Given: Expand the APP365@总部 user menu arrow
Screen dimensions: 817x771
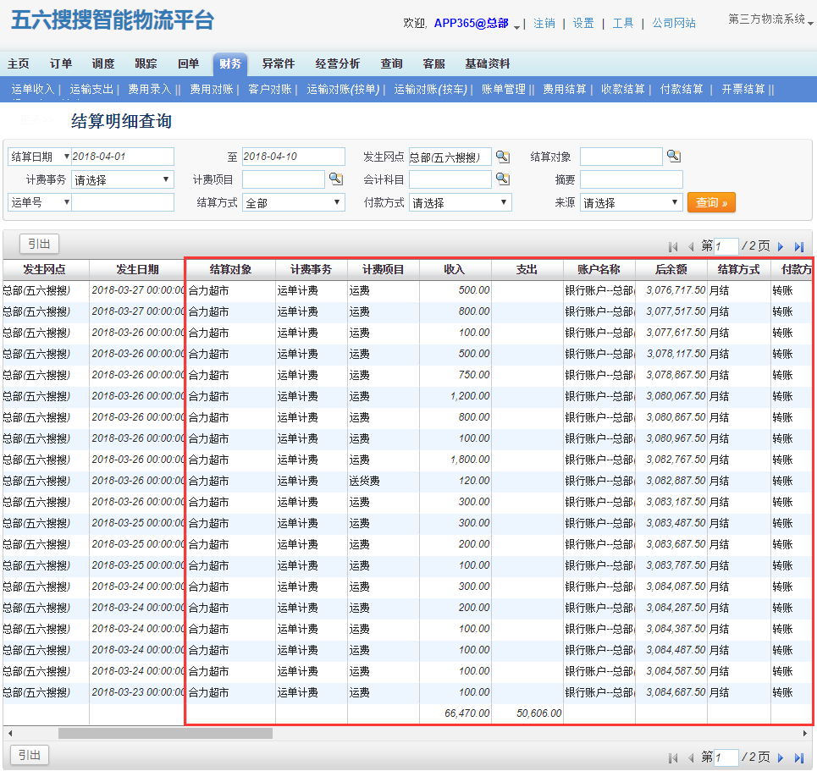Looking at the screenshot, I should 516,26.
